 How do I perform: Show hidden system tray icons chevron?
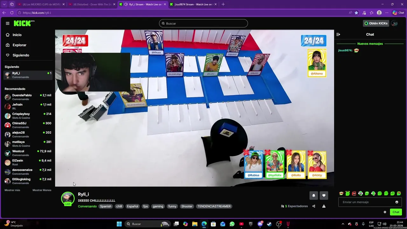click(x=343, y=224)
